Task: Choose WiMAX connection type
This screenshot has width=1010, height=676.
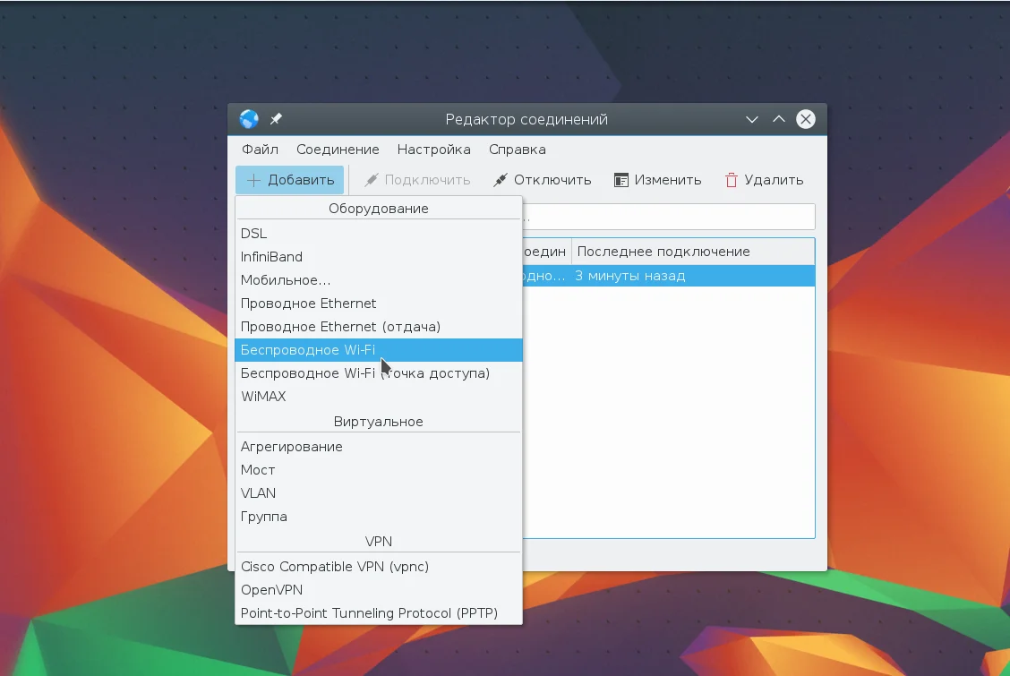Action: pos(379,396)
